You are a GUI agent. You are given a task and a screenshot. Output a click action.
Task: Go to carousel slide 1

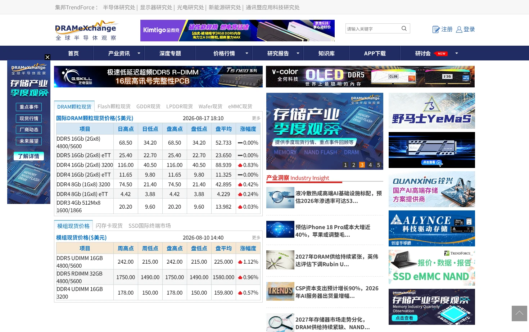tap(345, 165)
